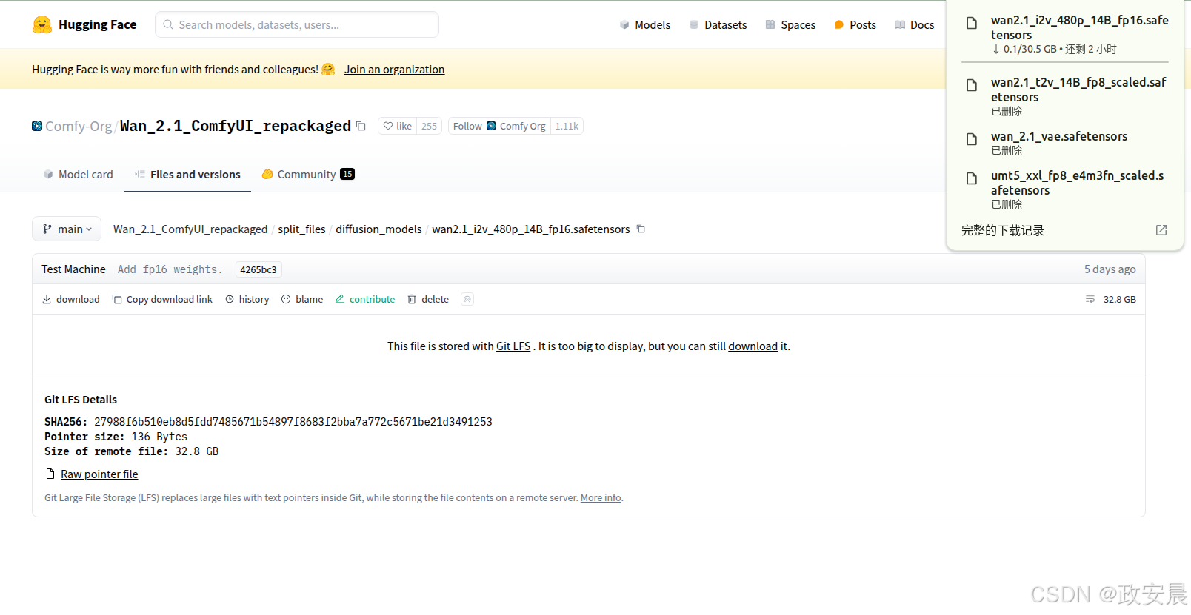
Task: Click the download progress bar under the fp16 file
Action: tap(1065, 61)
